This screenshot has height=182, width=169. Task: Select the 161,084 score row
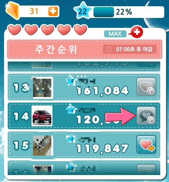tap(84, 87)
